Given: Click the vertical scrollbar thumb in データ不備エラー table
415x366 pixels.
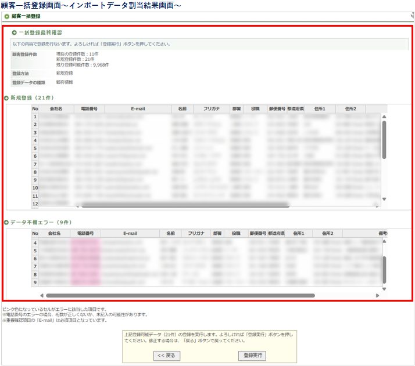Looking at the screenshot, I should pyautogui.click(x=384, y=269).
